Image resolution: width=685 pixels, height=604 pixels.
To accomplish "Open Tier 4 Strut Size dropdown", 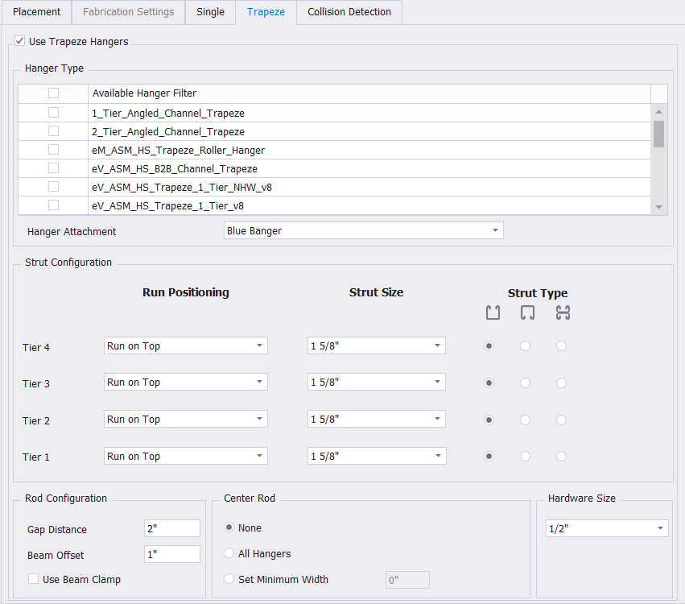I will [377, 345].
